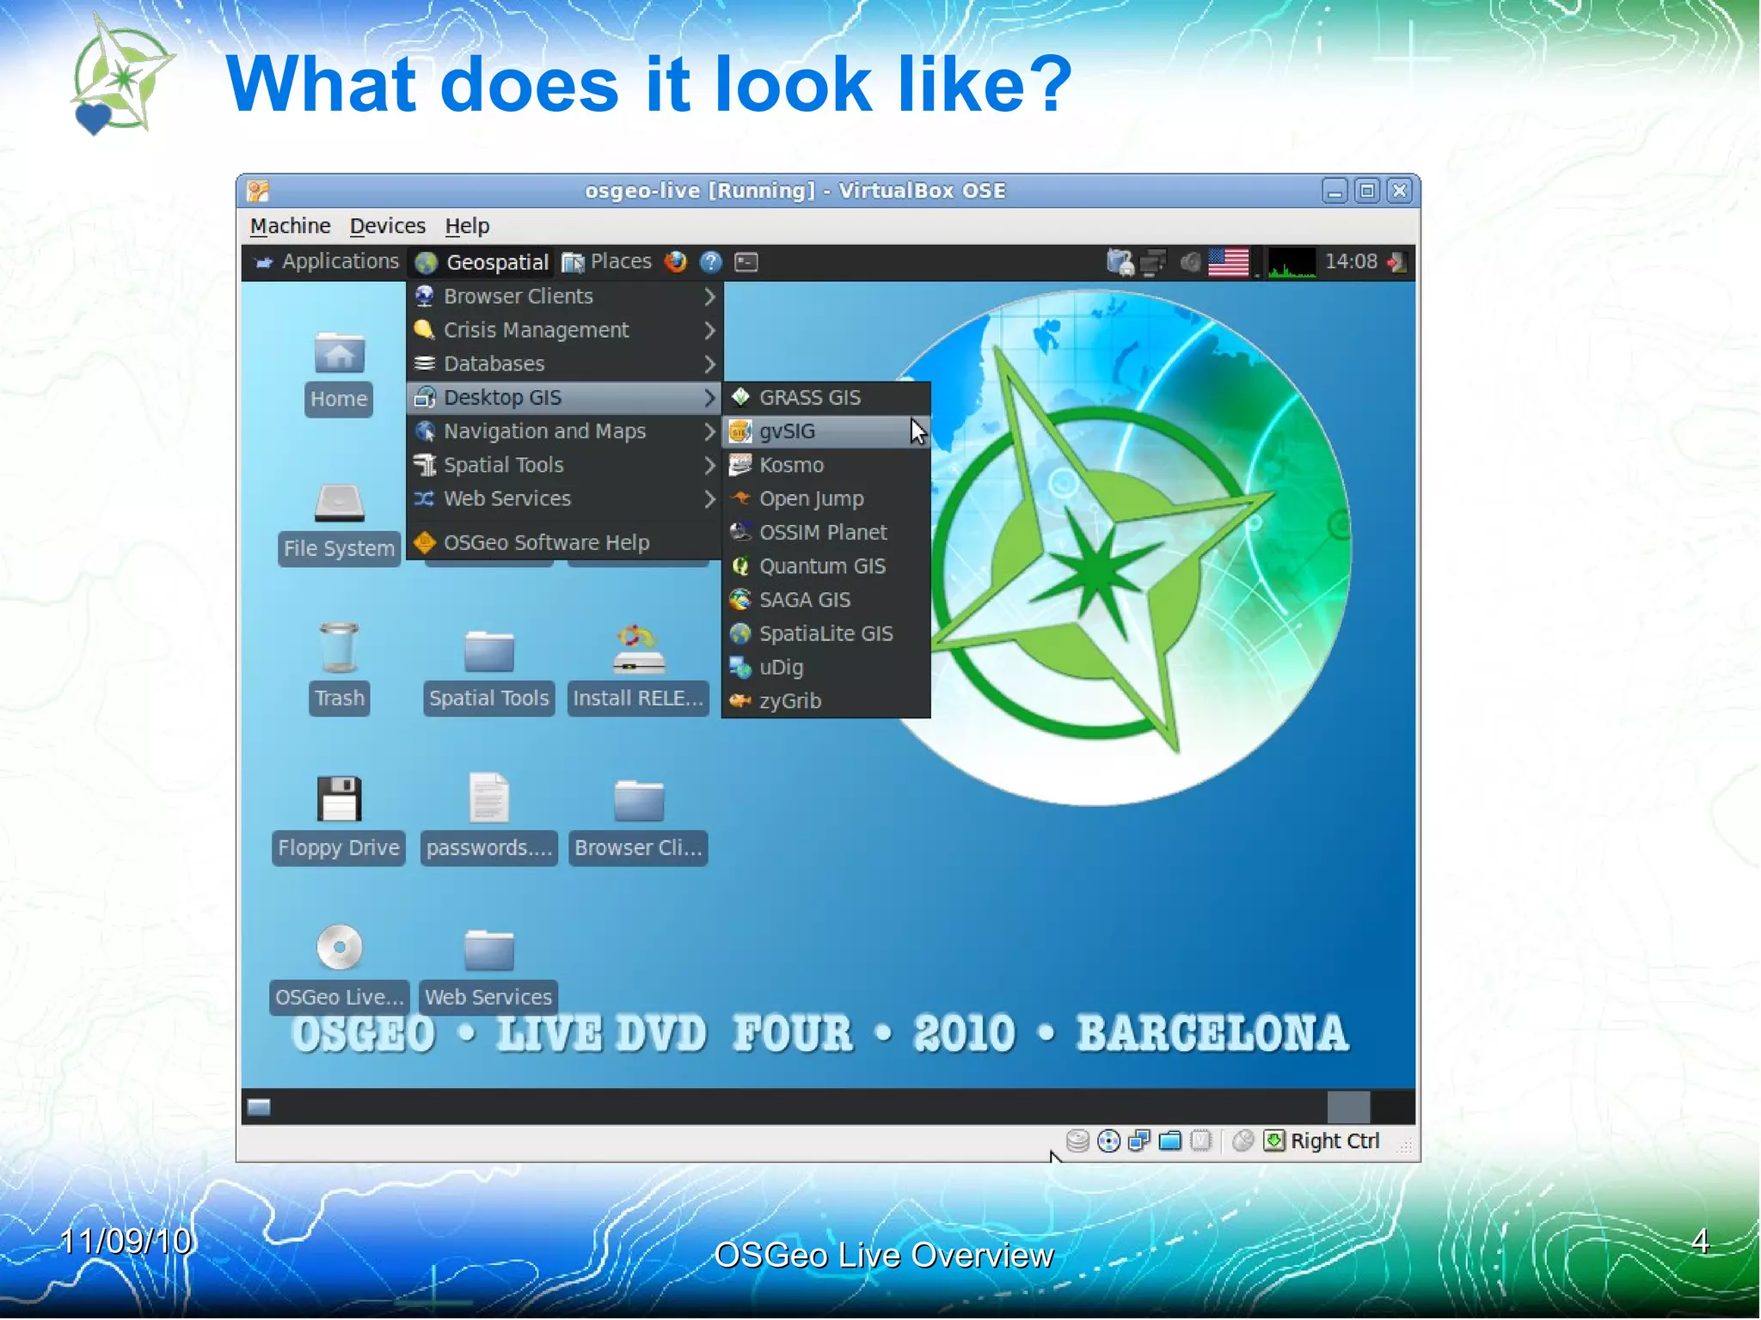Launch Kosmo from the submenu

click(826, 465)
